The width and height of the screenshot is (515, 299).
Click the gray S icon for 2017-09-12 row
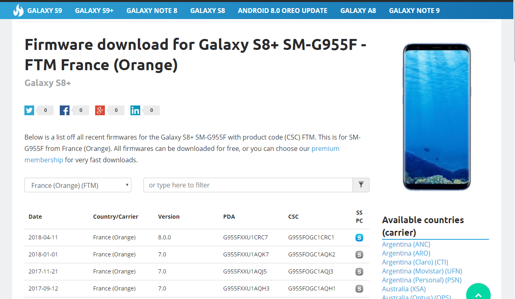359,289
